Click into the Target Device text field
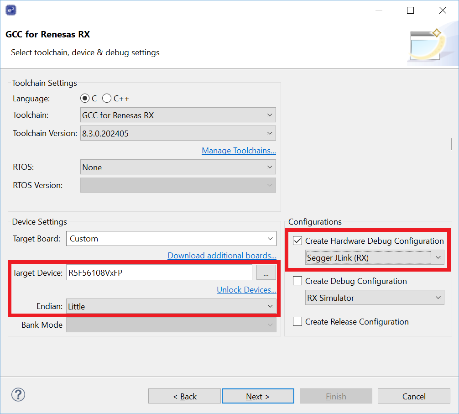Viewport: 459px width, 414px height. [x=159, y=273]
